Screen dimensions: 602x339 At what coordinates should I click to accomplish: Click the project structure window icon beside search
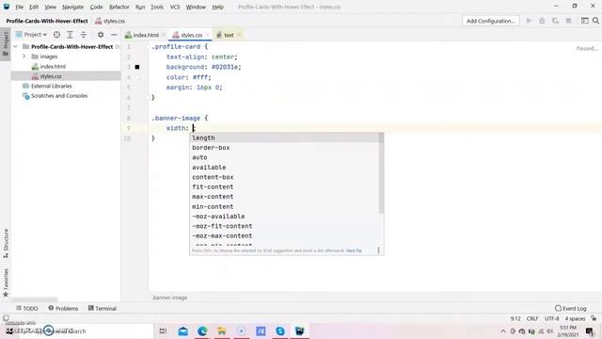click(584, 21)
